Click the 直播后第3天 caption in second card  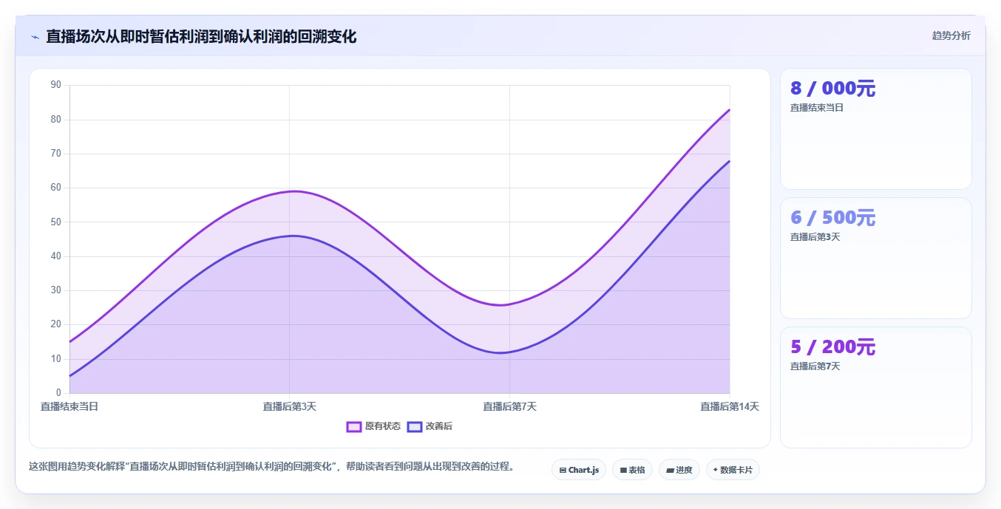815,237
